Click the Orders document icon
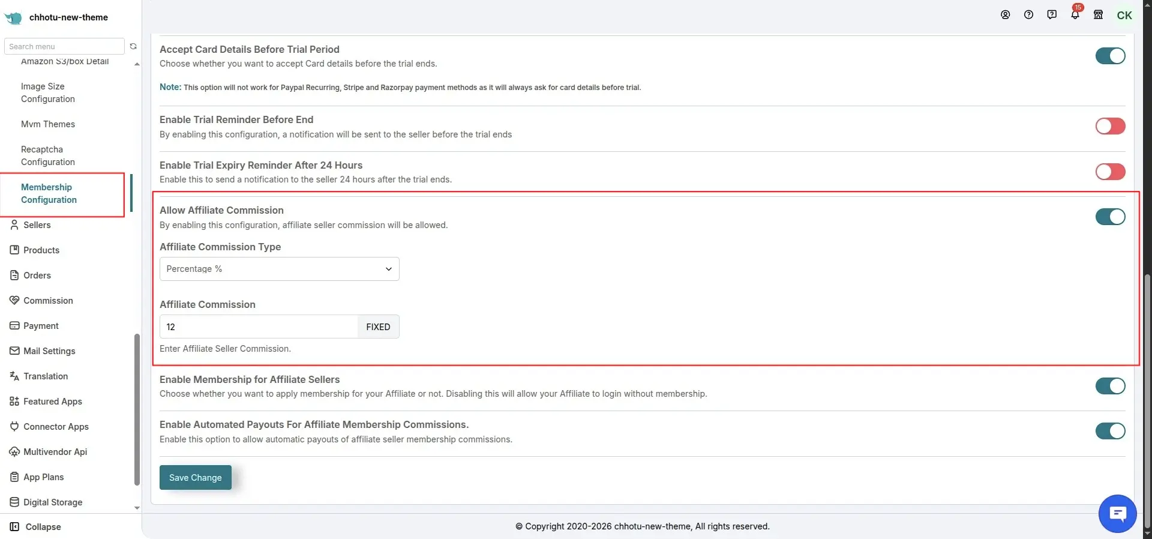 [x=14, y=276]
